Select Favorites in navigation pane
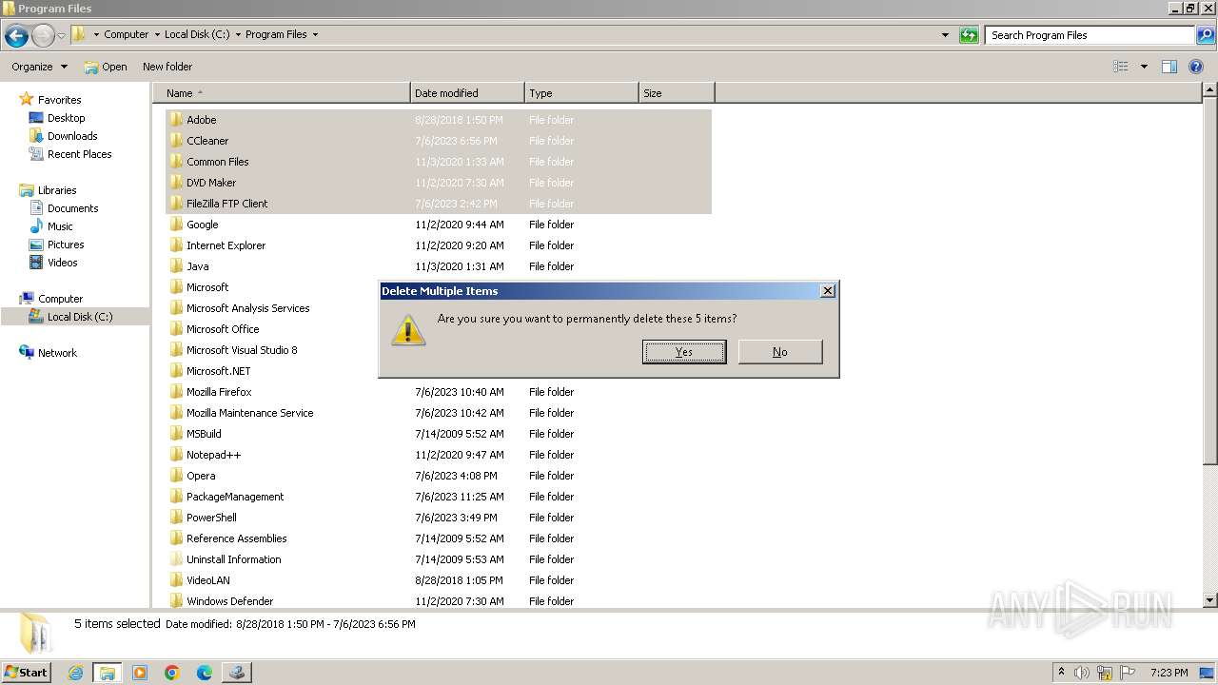 [59, 100]
